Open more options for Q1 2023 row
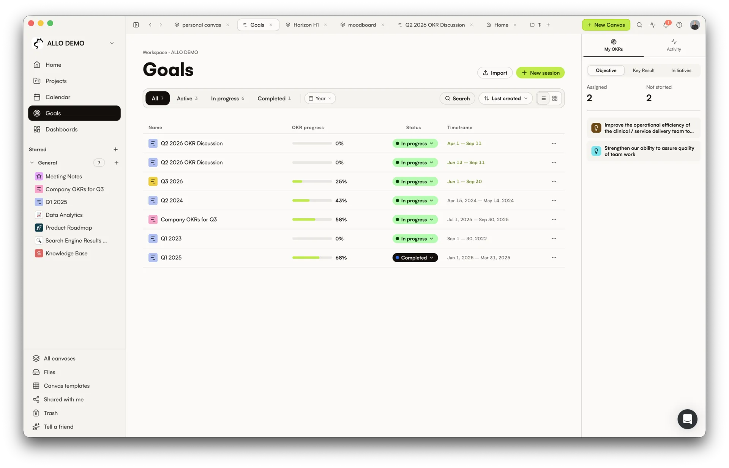This screenshot has height=468, width=729. [x=554, y=239]
